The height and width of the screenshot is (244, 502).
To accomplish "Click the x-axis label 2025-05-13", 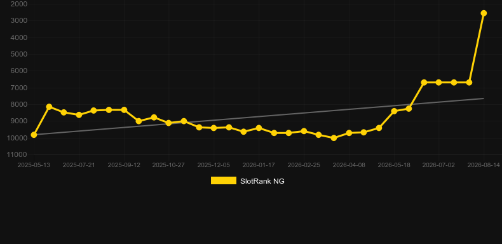I will click(x=34, y=165).
